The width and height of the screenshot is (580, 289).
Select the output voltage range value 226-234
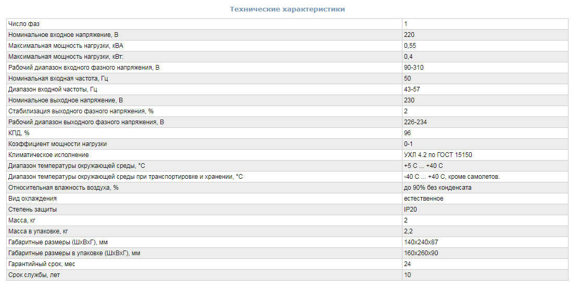tap(415, 122)
